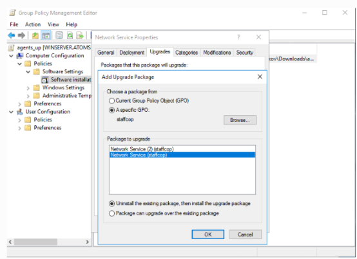Image resolution: width=357 pixels, height=259 pixels.
Task: Collapse Policies under Computer Configuration
Action: [x=19, y=64]
